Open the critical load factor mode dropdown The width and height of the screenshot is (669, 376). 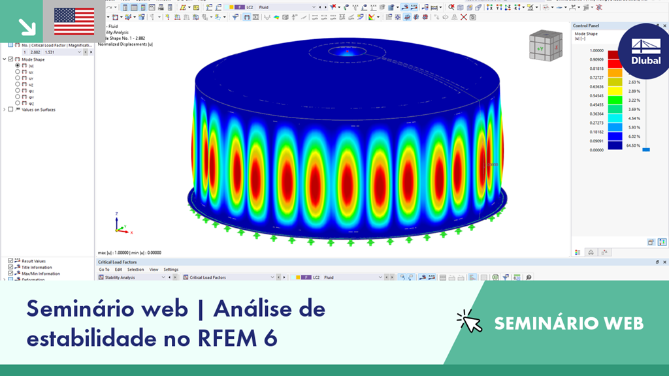tap(79, 52)
